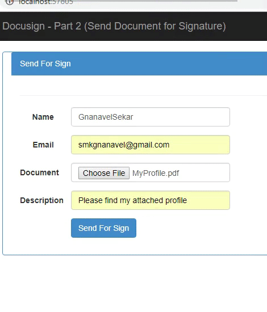Focus the Email input field
The image size is (267, 312).
pyautogui.click(x=151, y=145)
